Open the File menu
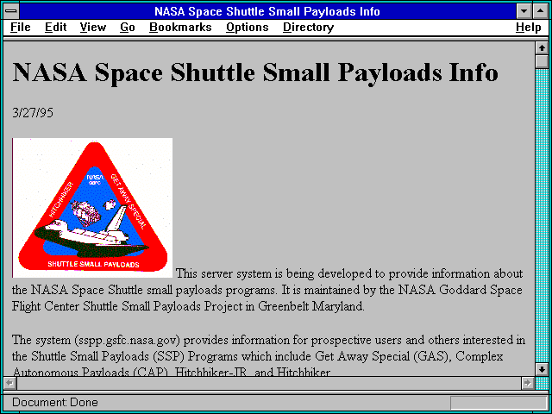The image size is (552, 414). click(x=21, y=28)
